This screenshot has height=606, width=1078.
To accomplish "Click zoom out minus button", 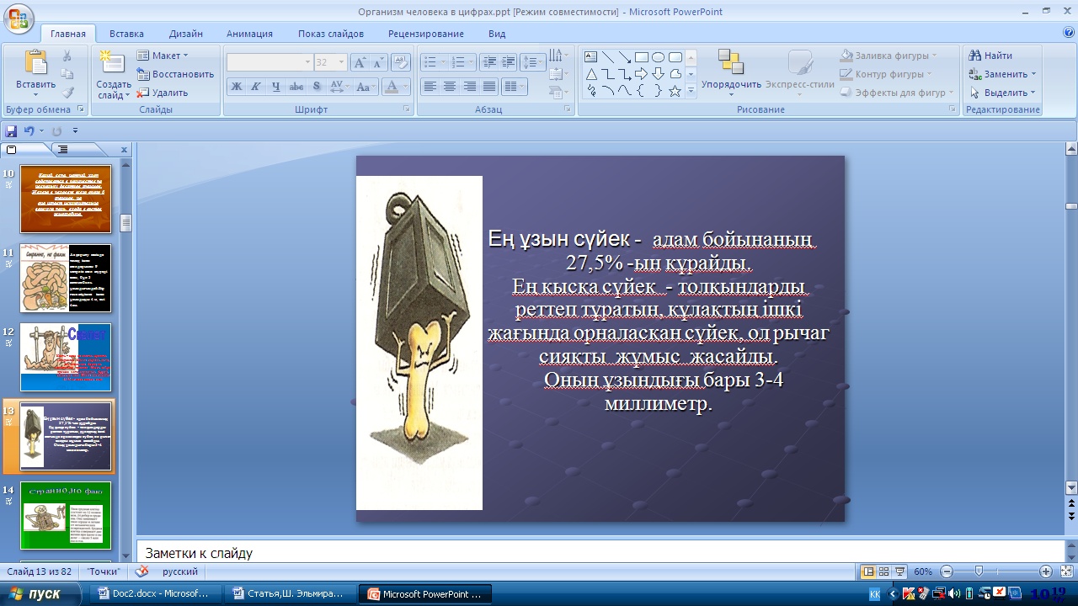I will [x=947, y=571].
